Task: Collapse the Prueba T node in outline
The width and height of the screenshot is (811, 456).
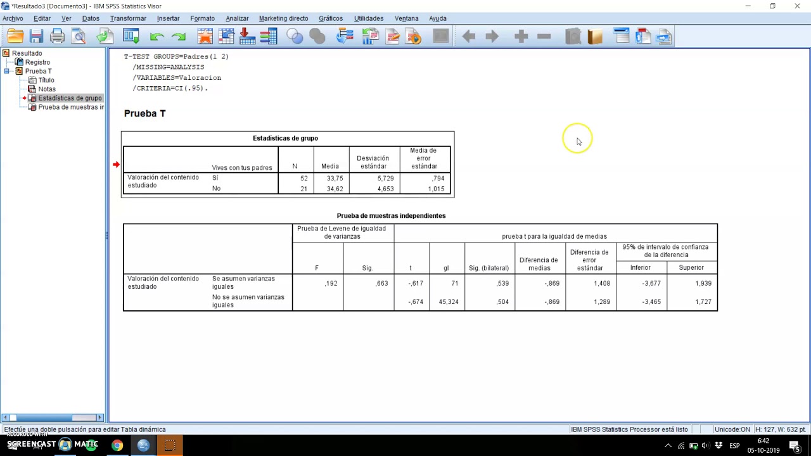Action: tap(6, 71)
